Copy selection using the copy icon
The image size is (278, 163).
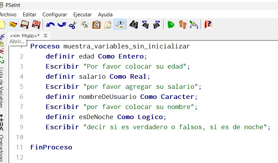click(84, 24)
